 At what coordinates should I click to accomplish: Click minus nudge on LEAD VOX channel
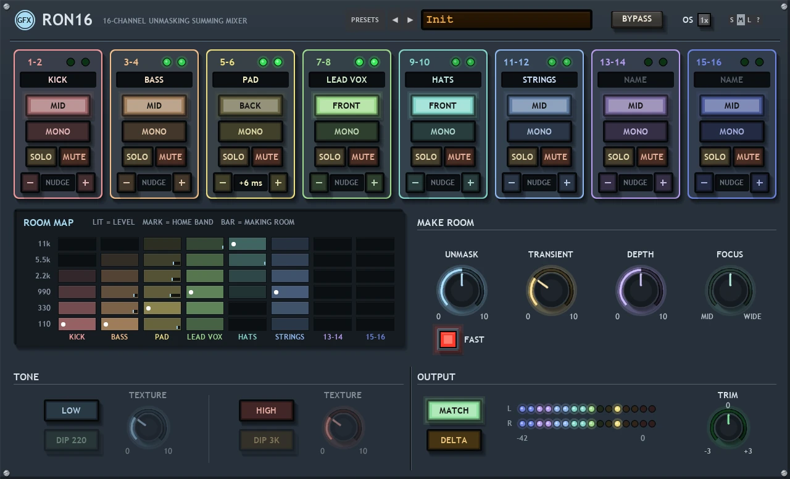318,183
